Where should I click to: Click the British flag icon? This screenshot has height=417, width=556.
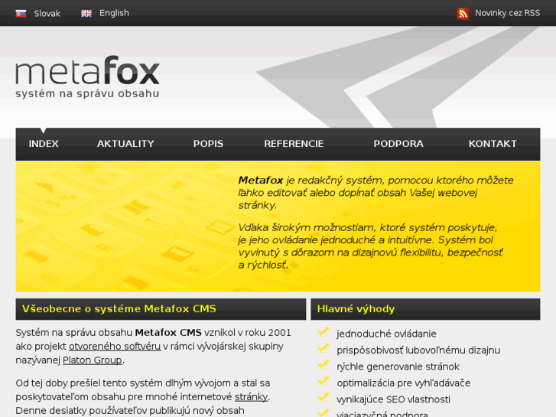[86, 14]
